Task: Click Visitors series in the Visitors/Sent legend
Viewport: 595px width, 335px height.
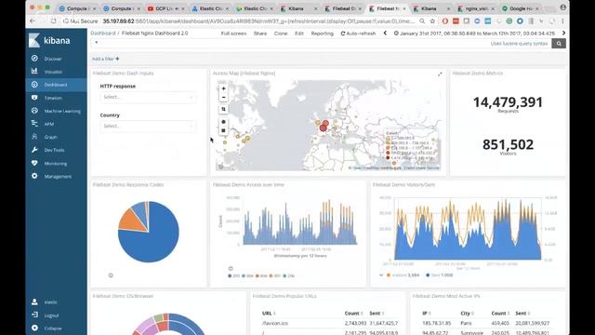Action: click(x=403, y=275)
